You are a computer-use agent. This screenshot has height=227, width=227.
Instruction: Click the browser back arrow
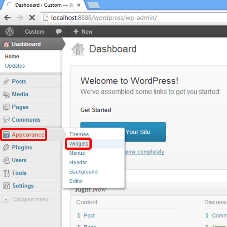7,18
